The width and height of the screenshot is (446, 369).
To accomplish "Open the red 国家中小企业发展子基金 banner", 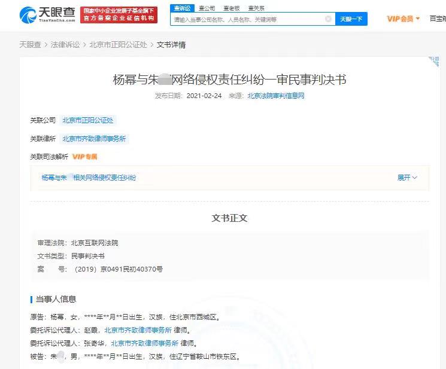I will point(119,15).
